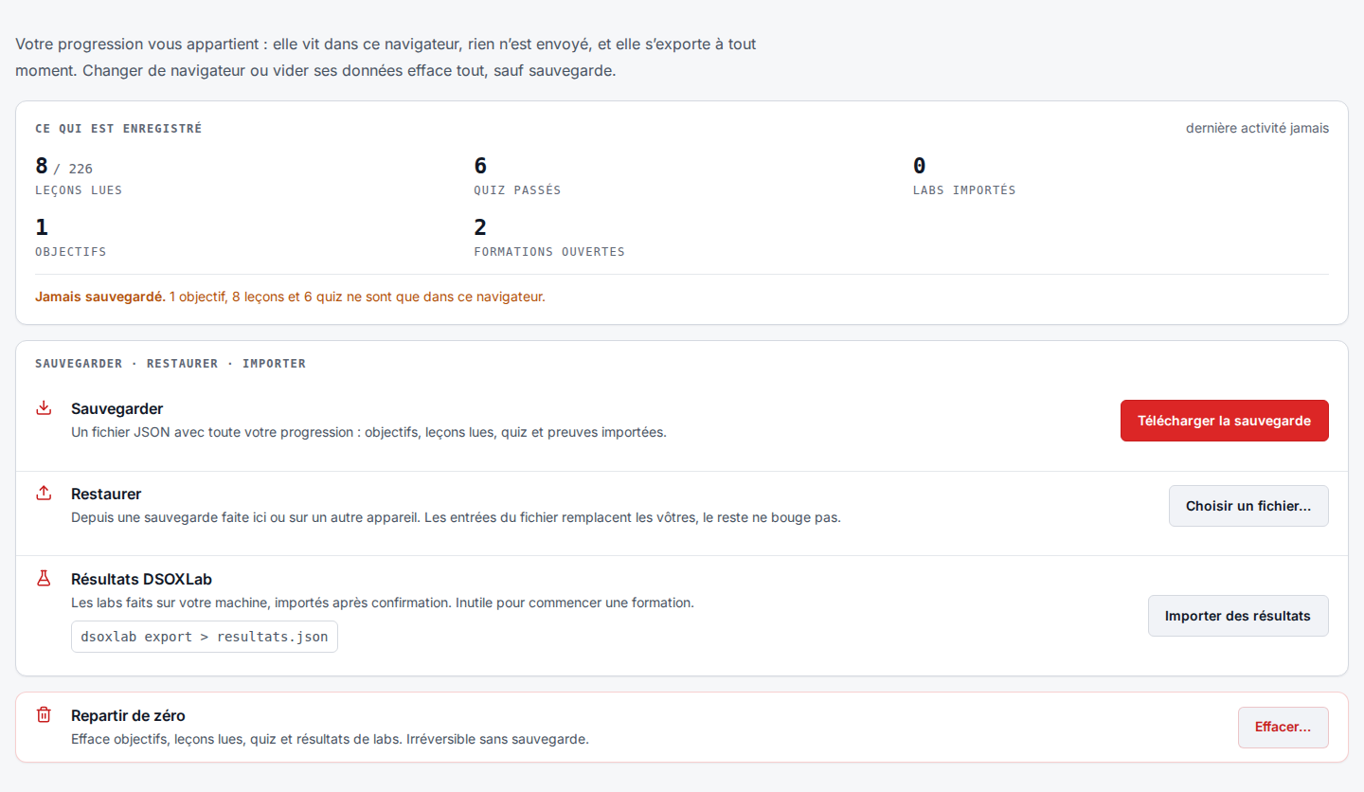The image size is (1364, 792).
Task: Click the 'Les labs faits sur votre machine' description
Action: coord(383,603)
